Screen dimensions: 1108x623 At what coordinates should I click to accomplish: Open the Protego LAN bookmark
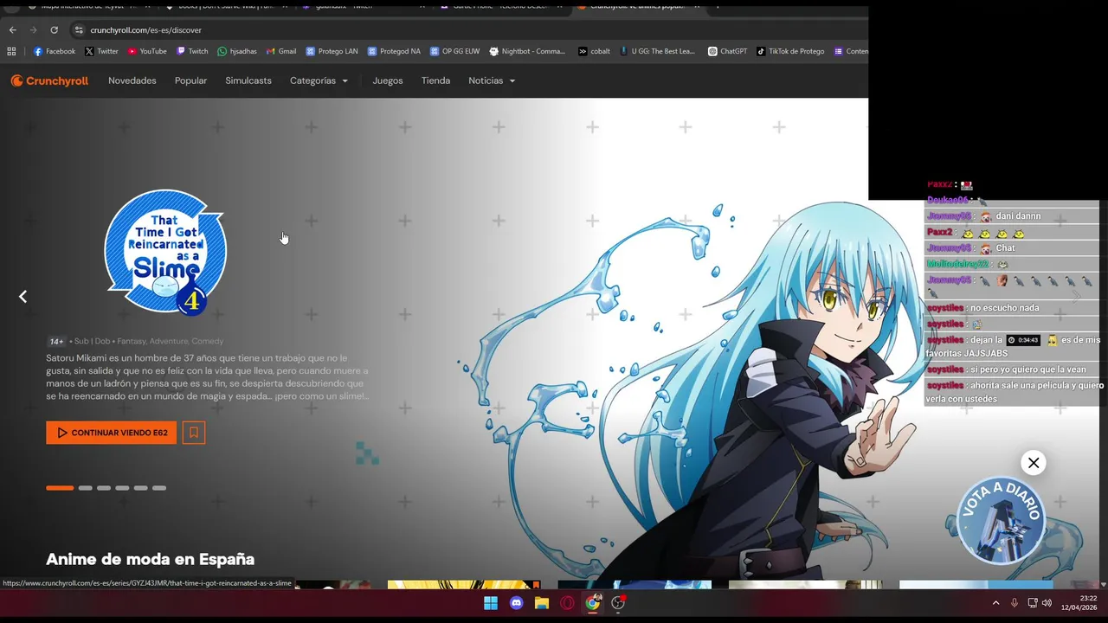(x=332, y=51)
